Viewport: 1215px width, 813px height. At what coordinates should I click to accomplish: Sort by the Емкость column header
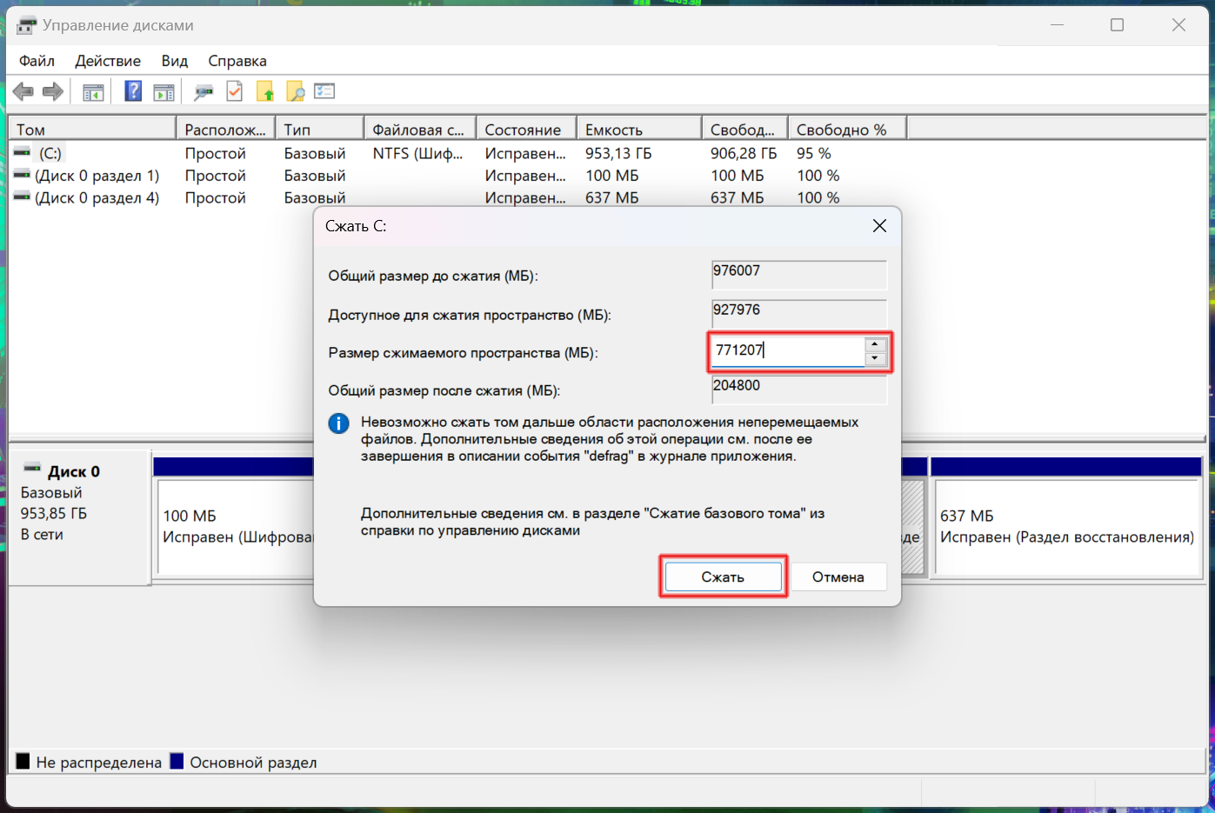[639, 129]
